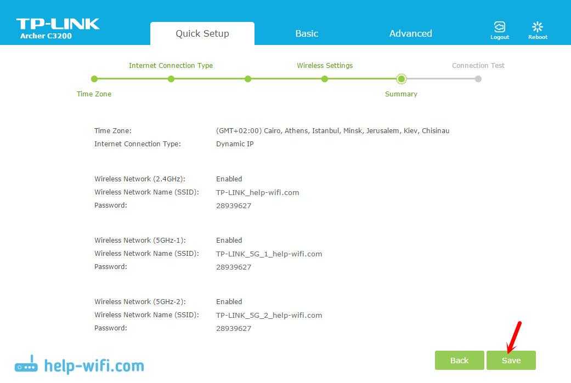The image size is (571, 383).
Task: Switch to the Basic tab
Action: [307, 33]
